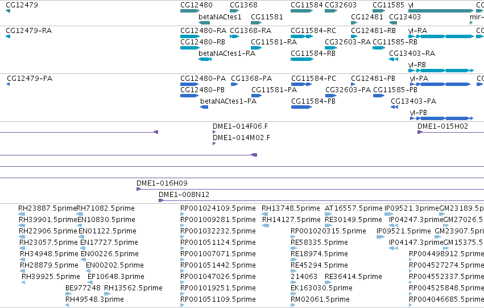Click the EP10648.3prime EST
The width and height of the screenshot is (484, 308).
90,282
